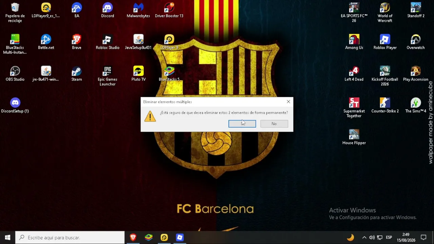
Task: Select the Papelera de reciclaje icon
Action: coord(15,13)
